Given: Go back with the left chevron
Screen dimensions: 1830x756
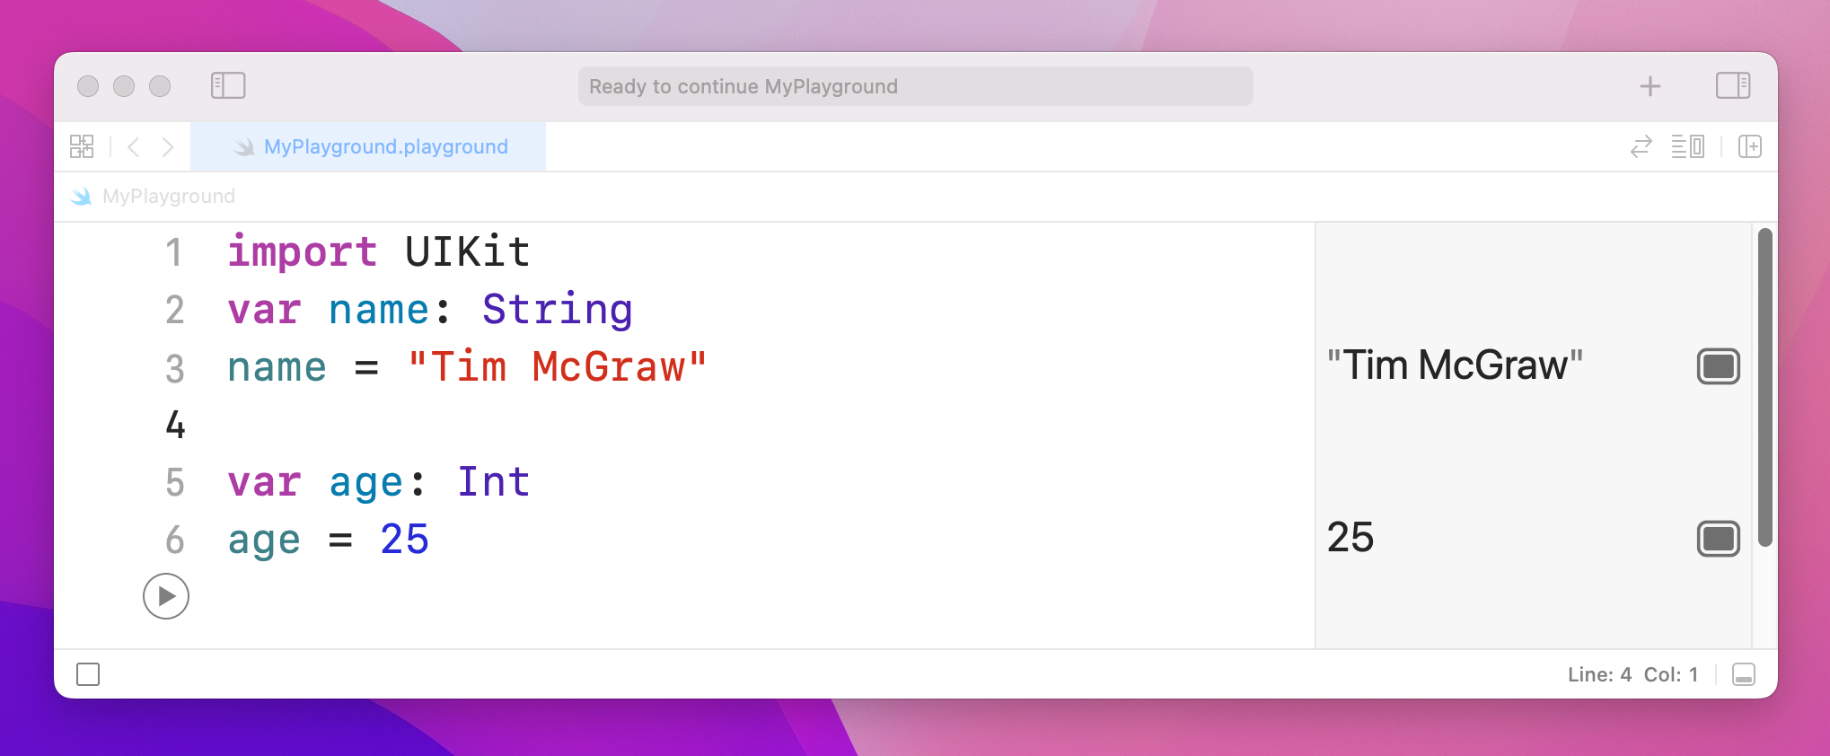Looking at the screenshot, I should (134, 147).
